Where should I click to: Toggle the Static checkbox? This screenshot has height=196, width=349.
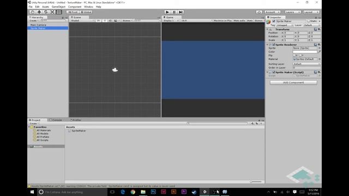click(309, 21)
